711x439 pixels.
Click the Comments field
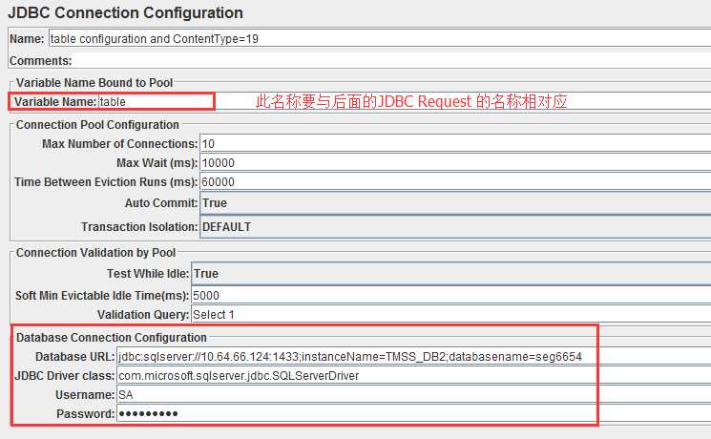point(392,60)
